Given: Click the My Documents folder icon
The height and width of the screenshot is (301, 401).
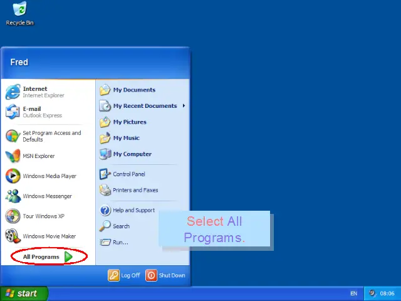Looking at the screenshot, I should click(105, 90).
